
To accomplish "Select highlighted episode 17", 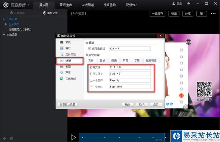I will point(181,96).
